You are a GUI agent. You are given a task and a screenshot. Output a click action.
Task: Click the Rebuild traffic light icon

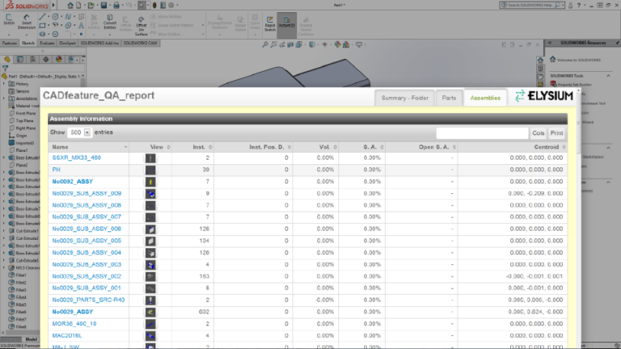click(154, 5)
